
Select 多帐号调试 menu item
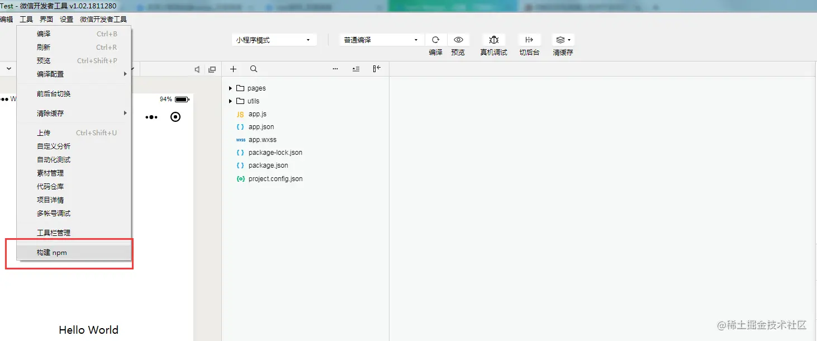pos(74,213)
